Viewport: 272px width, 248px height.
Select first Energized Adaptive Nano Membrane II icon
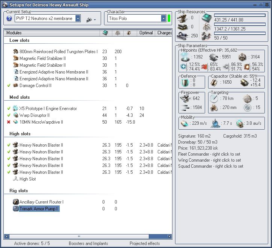(x=16, y=72)
